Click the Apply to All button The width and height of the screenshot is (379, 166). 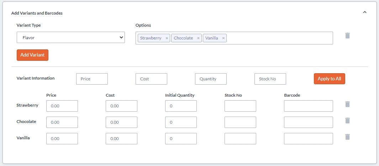click(329, 79)
